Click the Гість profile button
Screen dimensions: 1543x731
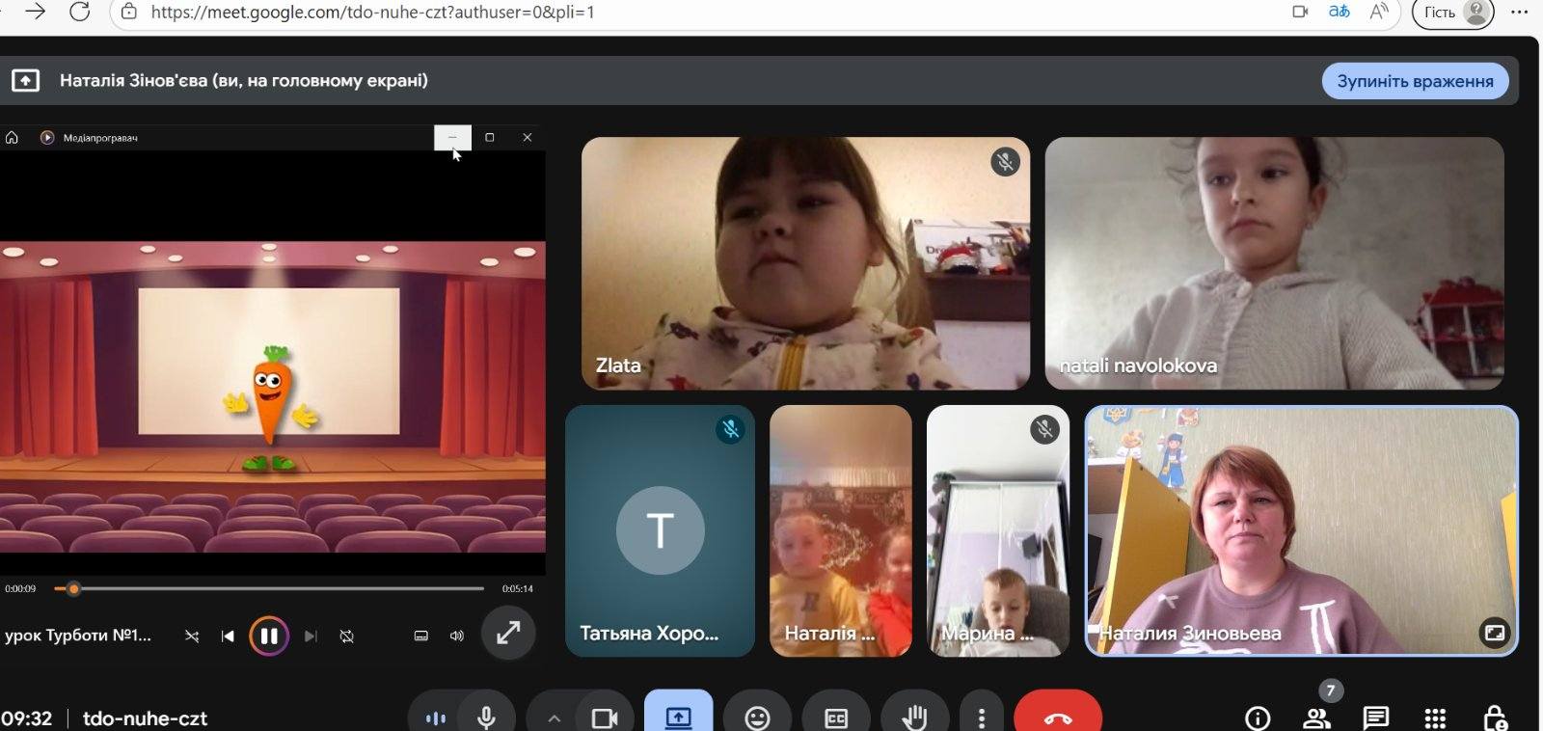coord(1452,13)
